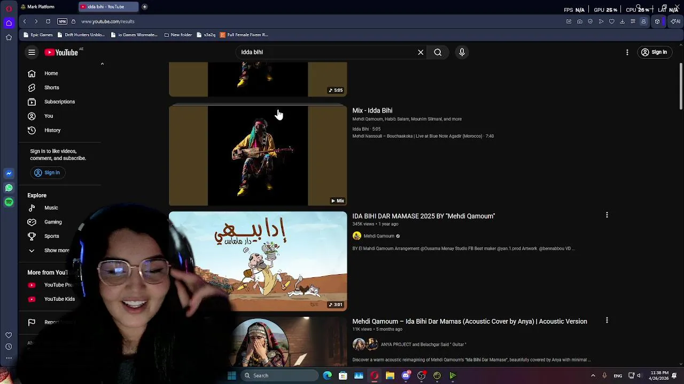Start voice search with microphone icon
The height and width of the screenshot is (384, 684).
462,52
